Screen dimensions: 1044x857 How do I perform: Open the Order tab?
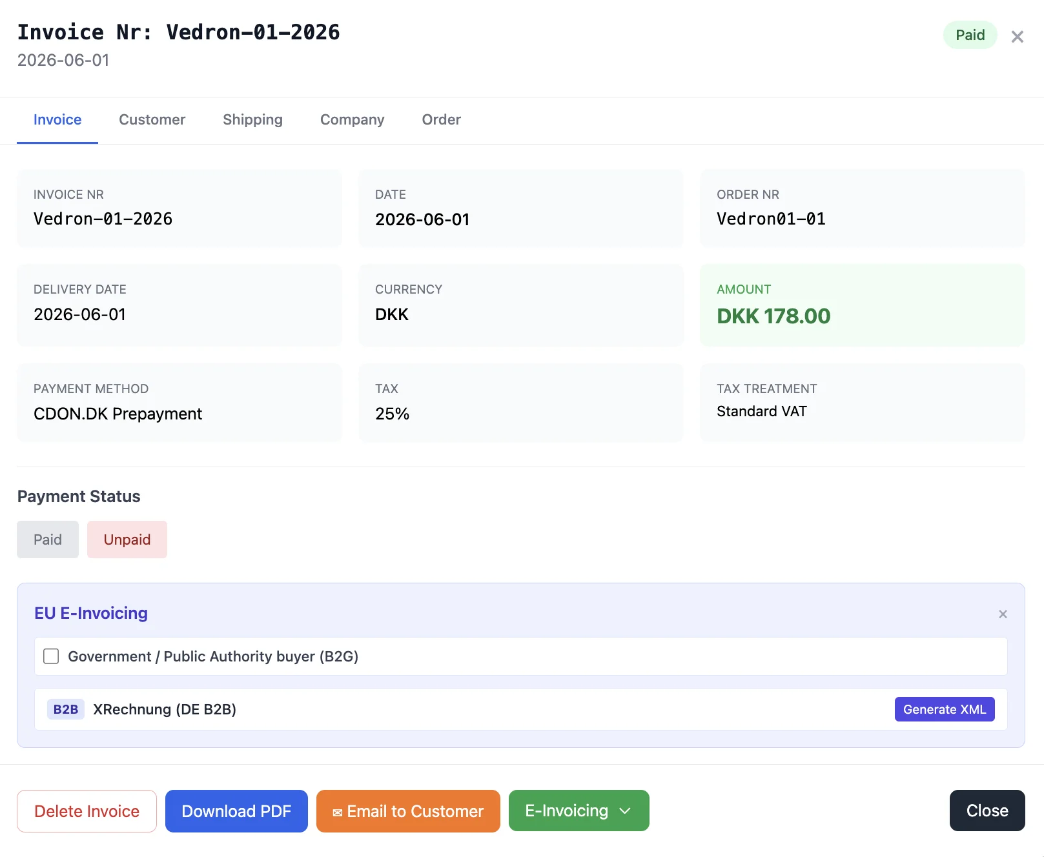441,120
